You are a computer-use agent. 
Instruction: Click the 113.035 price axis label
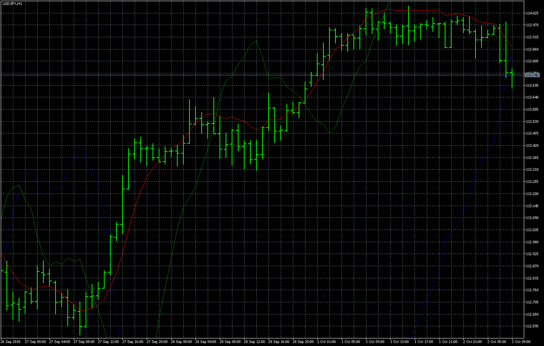(x=532, y=230)
